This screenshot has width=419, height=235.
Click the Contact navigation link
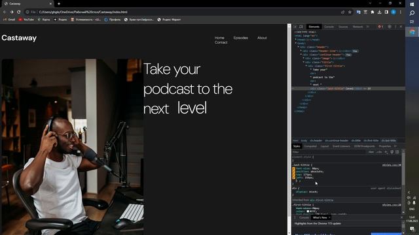click(221, 42)
